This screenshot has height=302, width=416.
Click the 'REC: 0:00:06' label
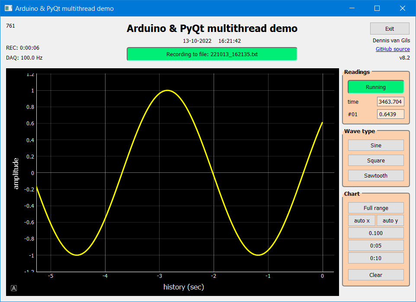tap(22, 48)
